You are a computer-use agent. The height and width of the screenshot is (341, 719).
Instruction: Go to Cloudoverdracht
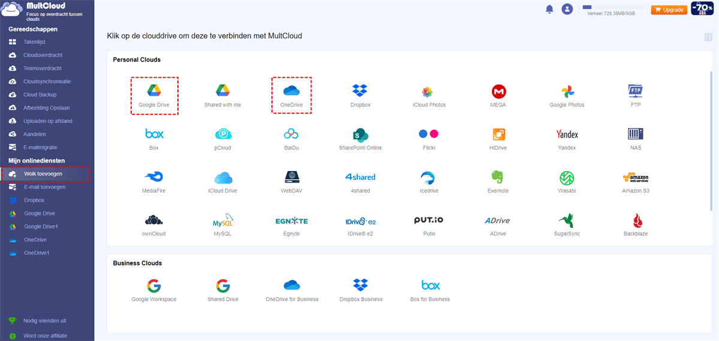tap(43, 55)
